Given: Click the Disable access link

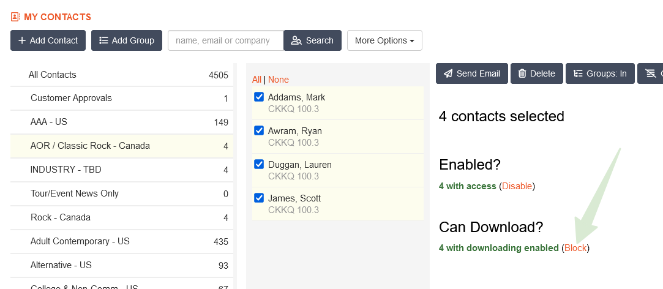Looking at the screenshot, I should click(517, 186).
